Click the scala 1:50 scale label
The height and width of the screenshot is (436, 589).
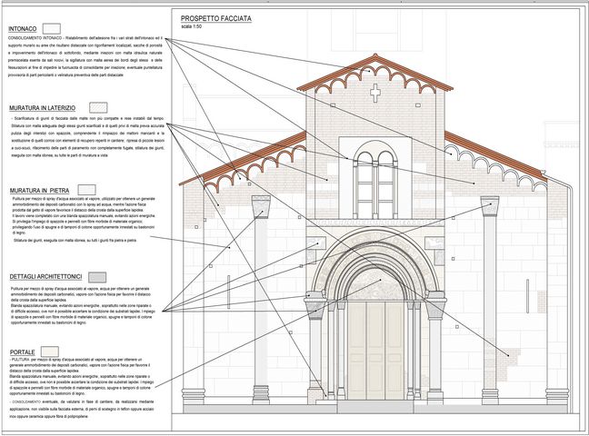194,27
